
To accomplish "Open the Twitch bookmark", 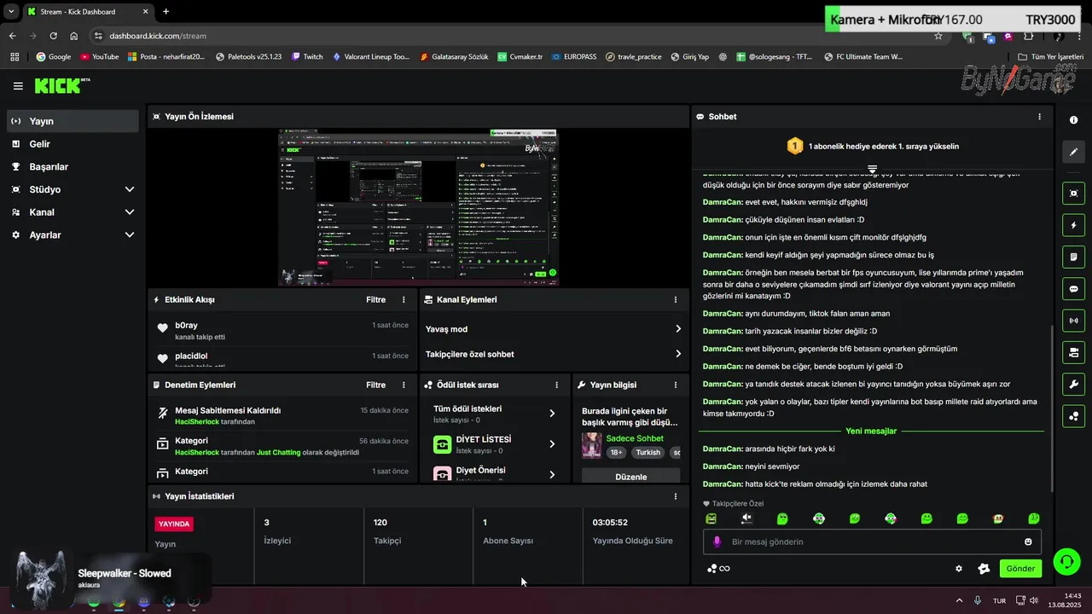I will (x=307, y=56).
